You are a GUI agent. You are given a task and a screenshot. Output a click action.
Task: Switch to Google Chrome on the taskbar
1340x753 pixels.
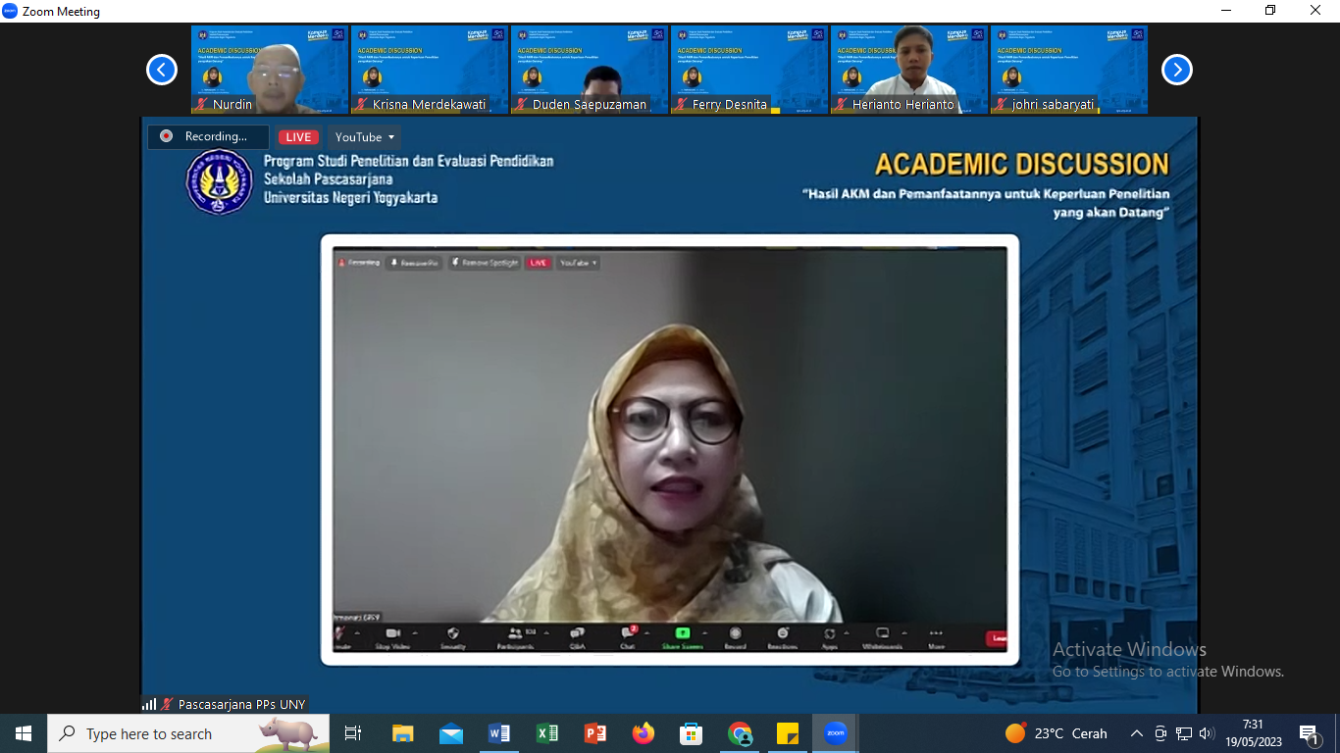coord(740,733)
